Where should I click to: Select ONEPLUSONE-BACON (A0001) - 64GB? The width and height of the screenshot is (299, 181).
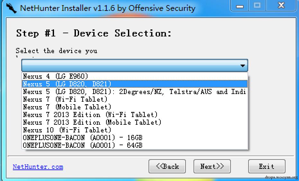click(135, 145)
